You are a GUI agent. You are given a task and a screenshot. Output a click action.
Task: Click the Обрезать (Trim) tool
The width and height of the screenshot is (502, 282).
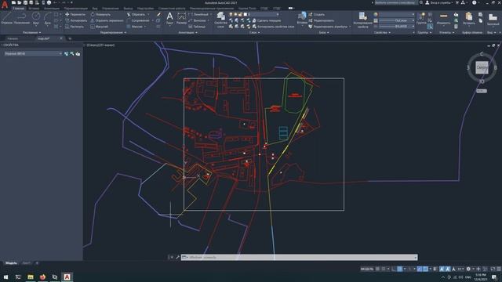click(x=136, y=14)
